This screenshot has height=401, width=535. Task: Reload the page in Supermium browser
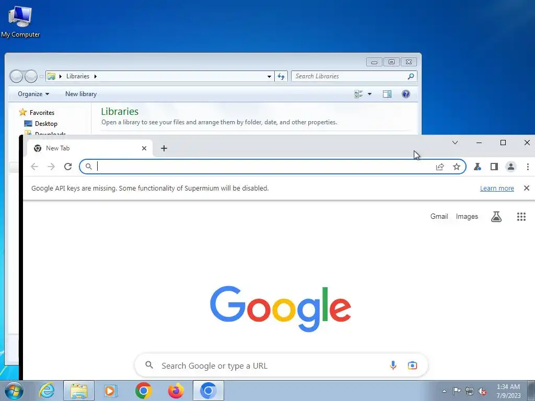pos(68,167)
